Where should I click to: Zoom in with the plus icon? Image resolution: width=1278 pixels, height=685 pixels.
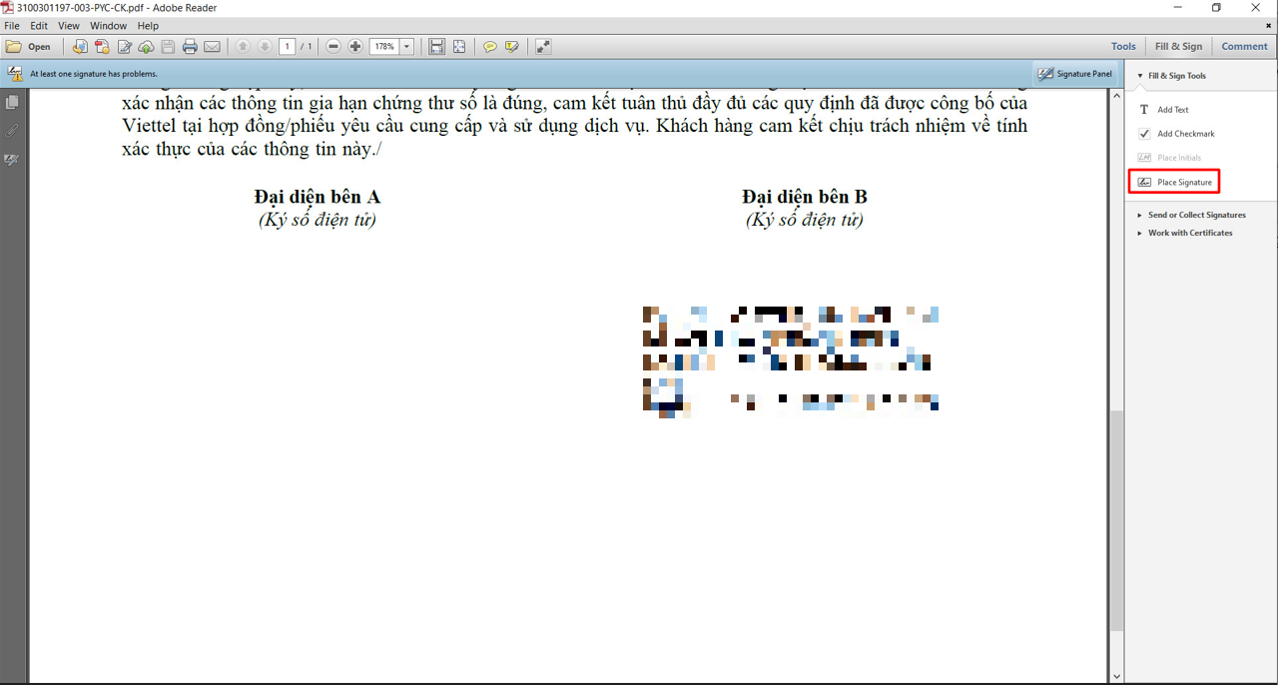tap(355, 47)
